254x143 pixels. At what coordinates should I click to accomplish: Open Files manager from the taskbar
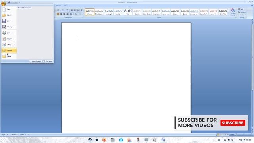click(113, 140)
